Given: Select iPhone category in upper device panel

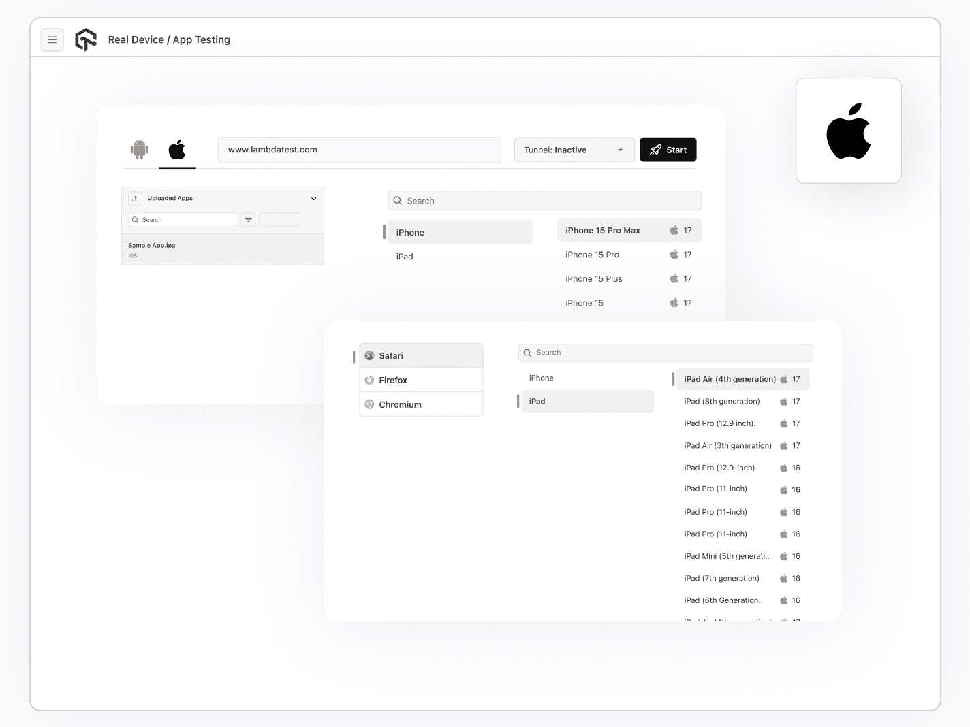Looking at the screenshot, I should point(460,232).
